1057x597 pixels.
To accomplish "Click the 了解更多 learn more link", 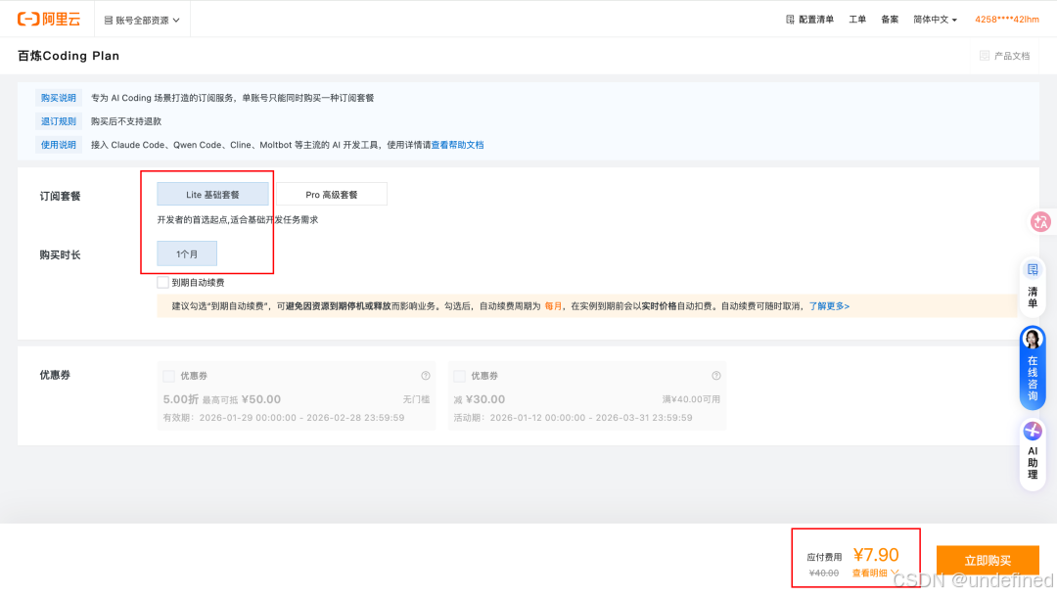I will click(x=827, y=305).
